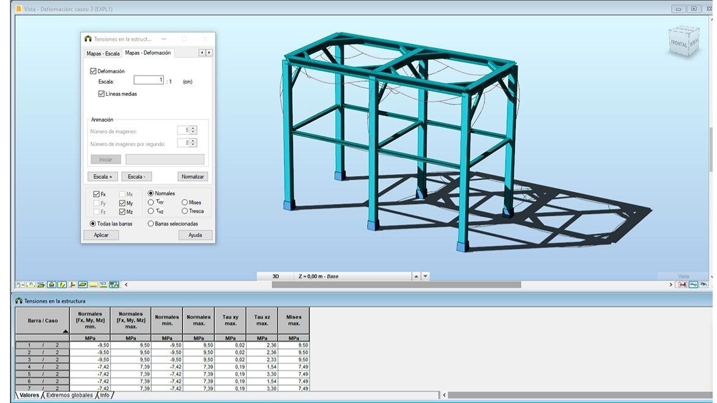This screenshot has width=717, height=403.
Task: Sort table by Barra / Caso column arrow
Action: 65,332
